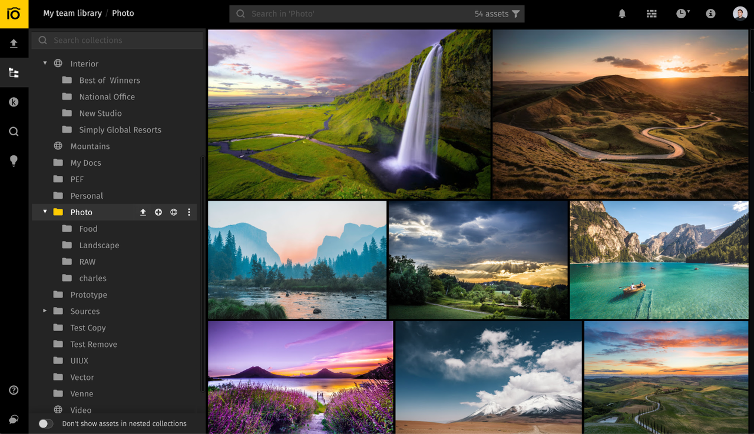Click the help question mark icon

14,390
